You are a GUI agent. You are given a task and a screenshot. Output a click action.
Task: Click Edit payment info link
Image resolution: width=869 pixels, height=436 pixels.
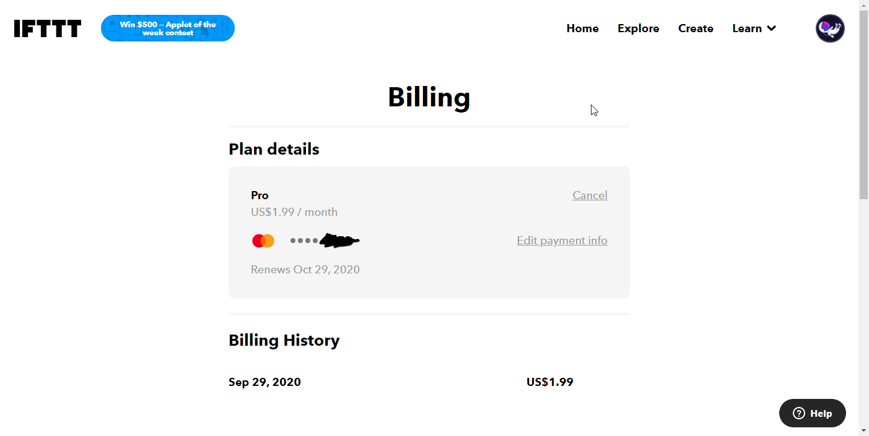pyautogui.click(x=562, y=241)
